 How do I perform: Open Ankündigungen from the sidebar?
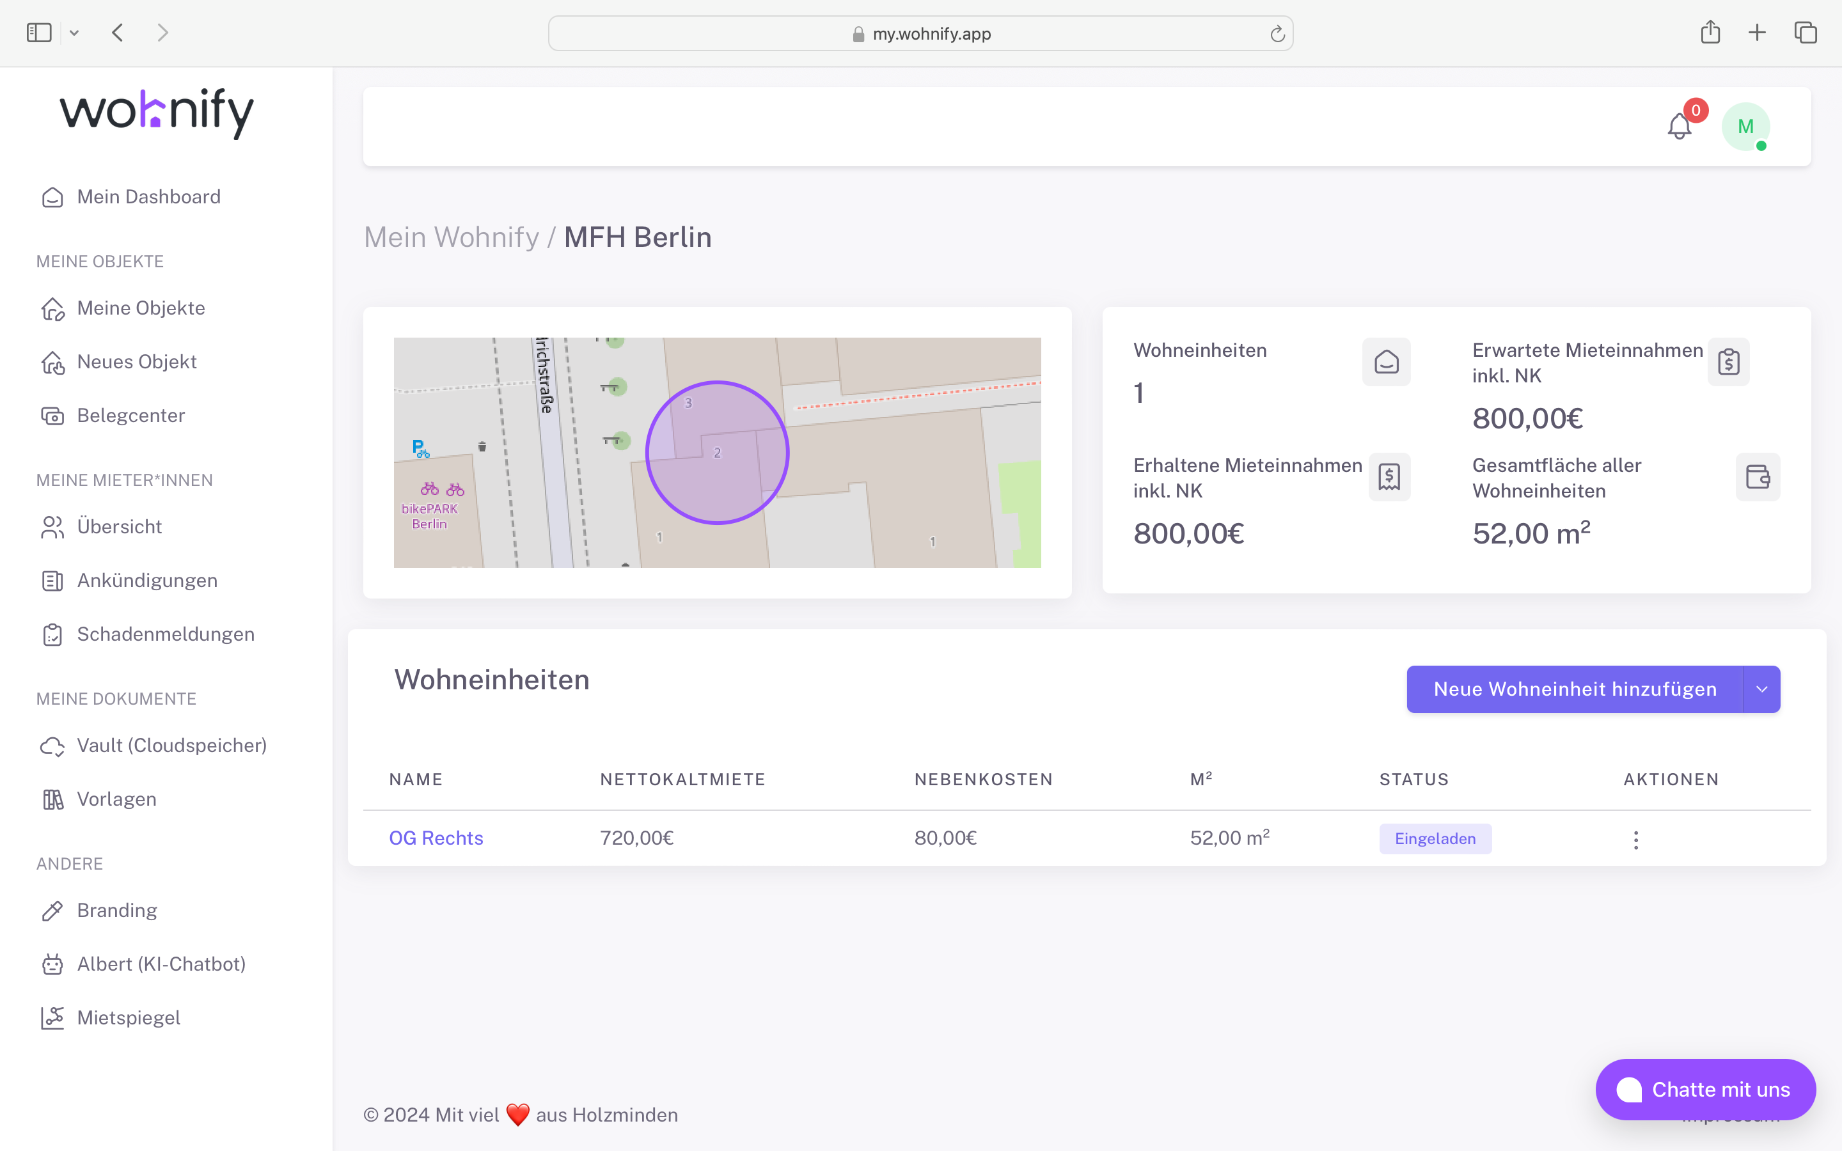click(146, 580)
